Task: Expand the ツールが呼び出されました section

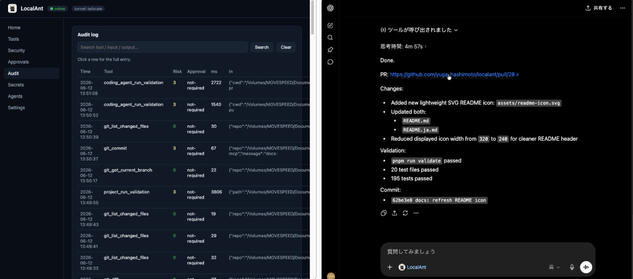Action: [x=419, y=30]
